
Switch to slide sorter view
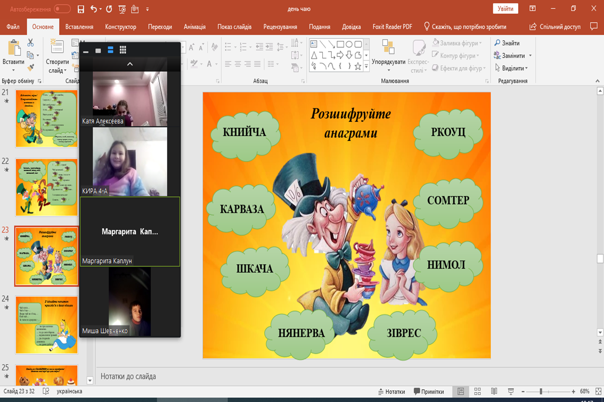(477, 391)
